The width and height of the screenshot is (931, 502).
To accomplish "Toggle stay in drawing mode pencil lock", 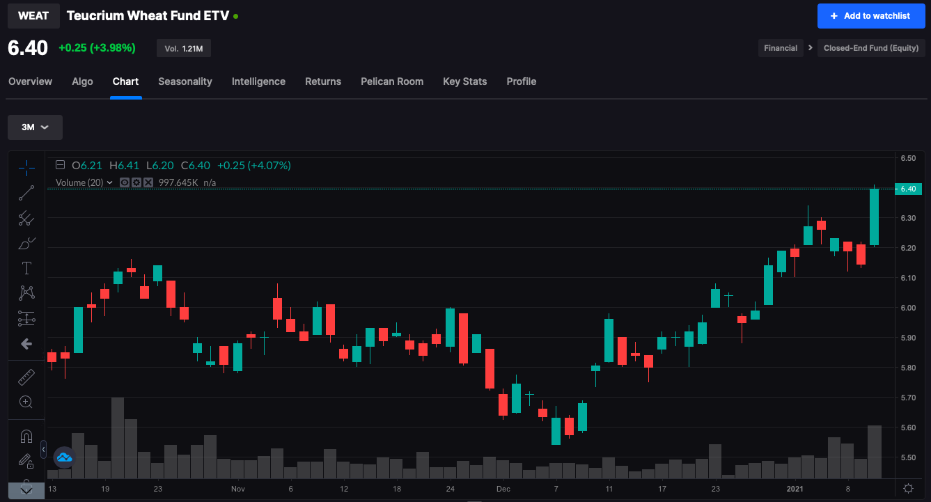I will click(x=26, y=461).
